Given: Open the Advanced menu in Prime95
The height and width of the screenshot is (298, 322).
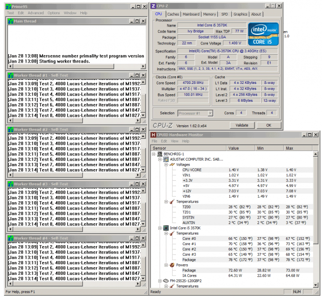Looking at the screenshot, I should point(36,13).
